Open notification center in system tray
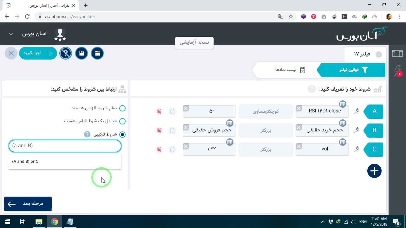This screenshot has width=406, height=228. [396, 222]
